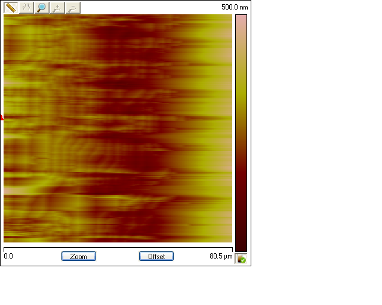Click the Zoom button
Image resolution: width=382 pixels, height=305 pixels.
(x=79, y=256)
